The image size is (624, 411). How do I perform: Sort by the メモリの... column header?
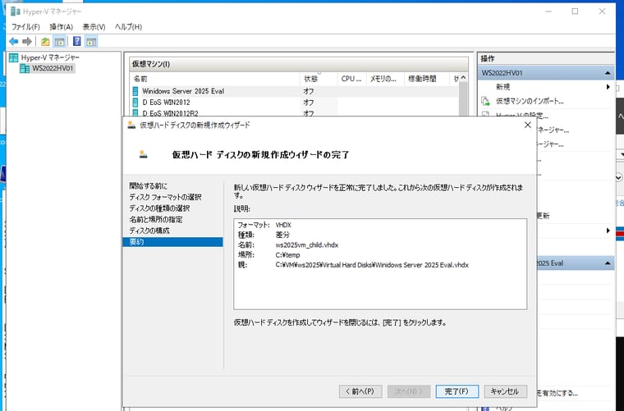[385, 79]
